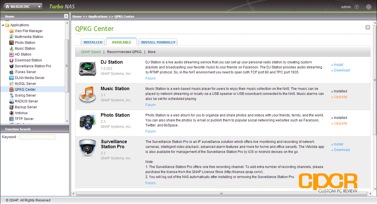The height and width of the screenshot is (204, 377).
Task: Show Recommended QPKG list
Action: pos(124,52)
